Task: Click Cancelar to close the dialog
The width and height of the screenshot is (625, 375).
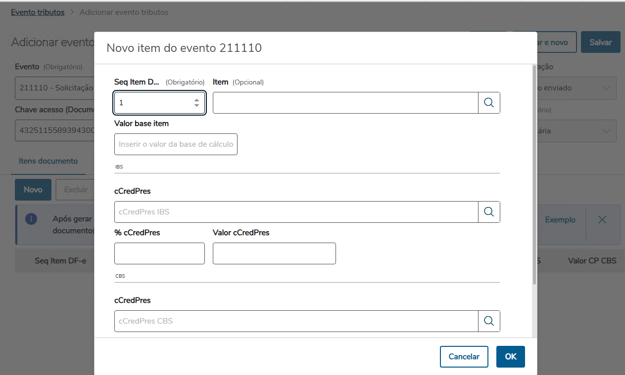Action: (x=464, y=357)
